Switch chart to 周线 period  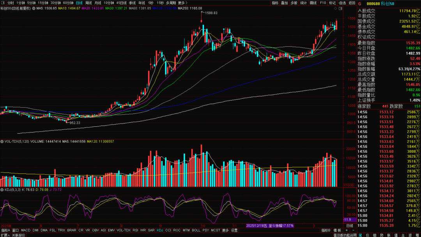88,3
